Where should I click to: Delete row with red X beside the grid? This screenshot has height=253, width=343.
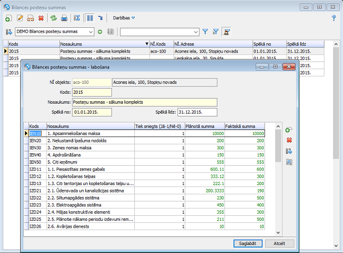(289, 140)
